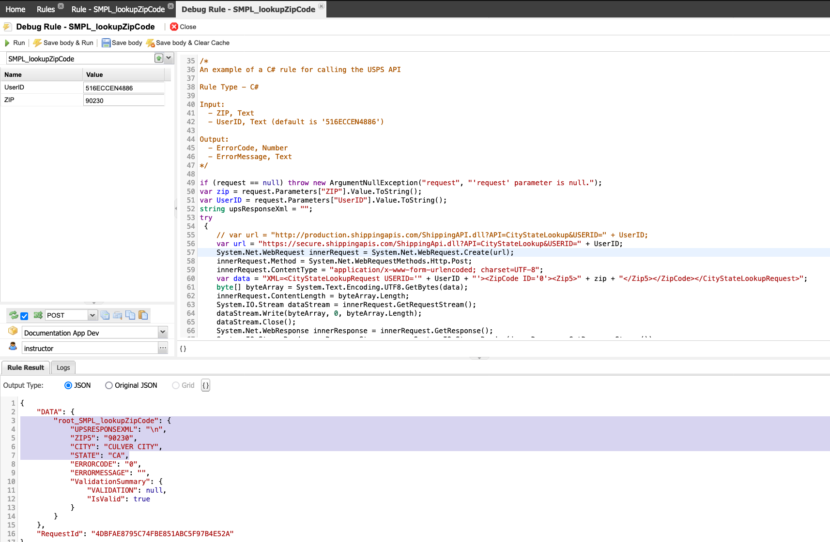Toggle the blue checkbox beside refresh icon
This screenshot has height=542, width=830.
click(24, 316)
